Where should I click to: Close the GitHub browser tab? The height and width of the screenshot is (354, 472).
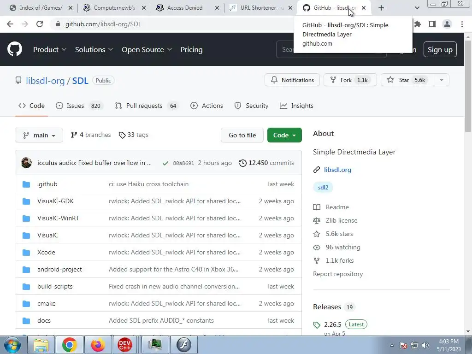coord(364,8)
